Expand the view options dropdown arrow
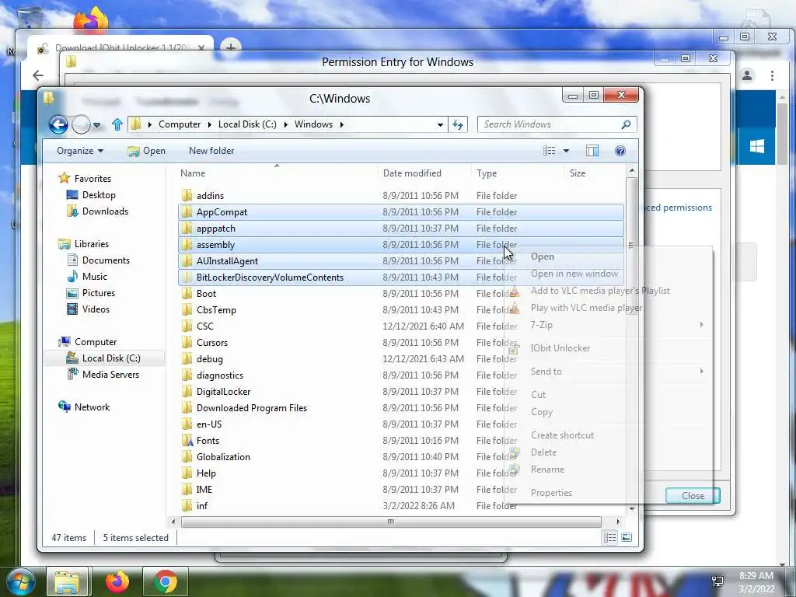Screen dimensions: 796x597 click(566, 151)
